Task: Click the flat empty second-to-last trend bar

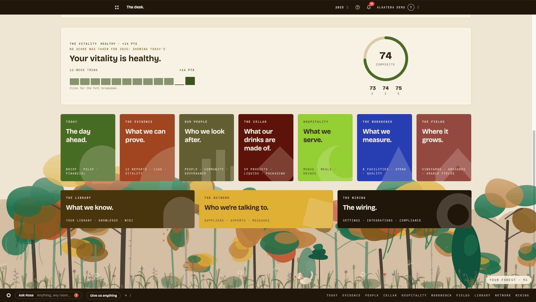Action: [180, 84]
